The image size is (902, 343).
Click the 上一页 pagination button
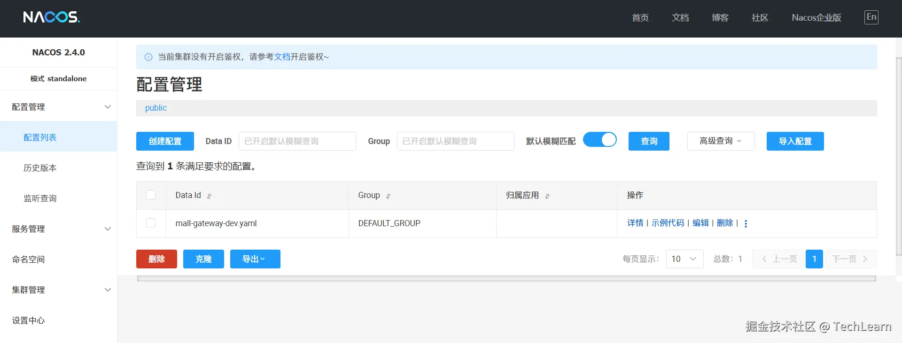tap(779, 259)
